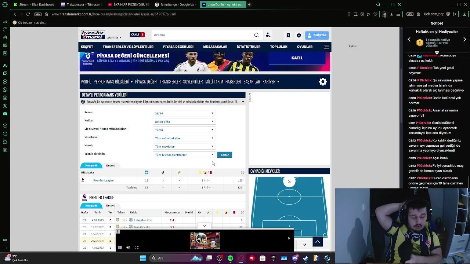Image resolution: width=470 pixels, height=264 pixels.
Task: Expand the PERFORMANS BİLGİLERİ dropdown
Action: 113,82
